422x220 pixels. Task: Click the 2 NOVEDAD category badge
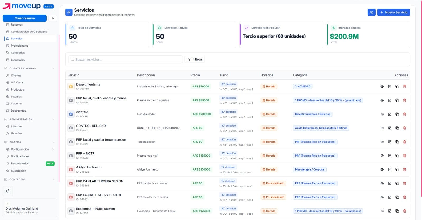coord(303,87)
